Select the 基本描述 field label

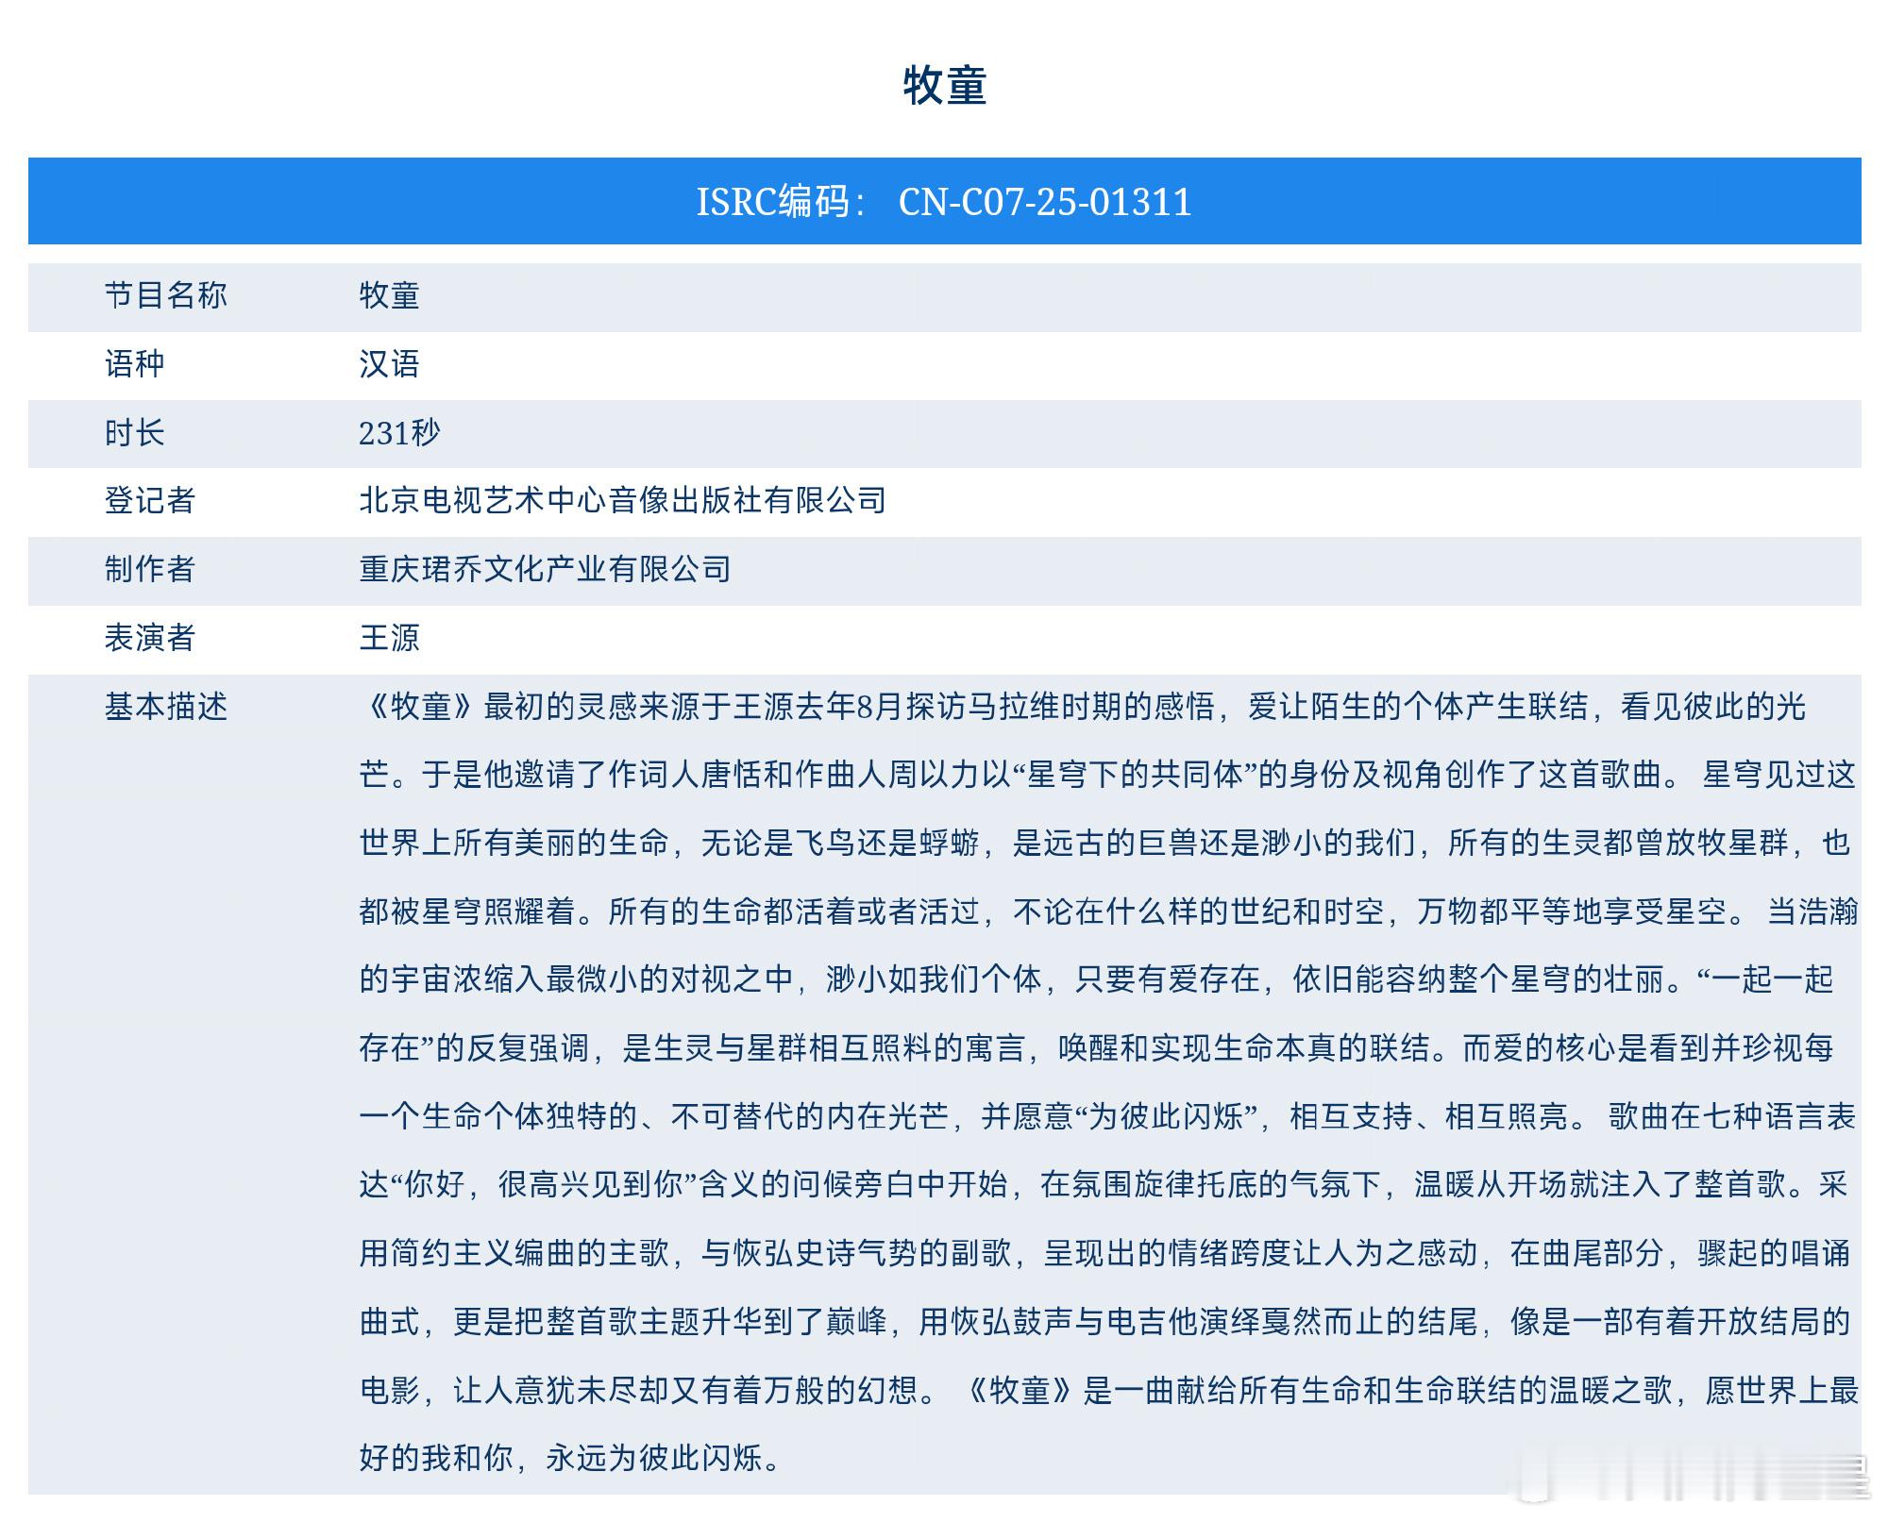pyautogui.click(x=165, y=707)
